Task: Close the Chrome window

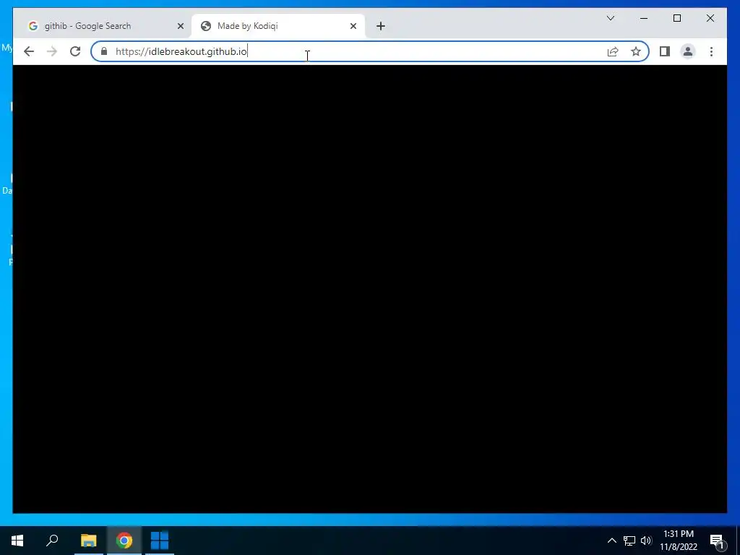Action: [710, 18]
